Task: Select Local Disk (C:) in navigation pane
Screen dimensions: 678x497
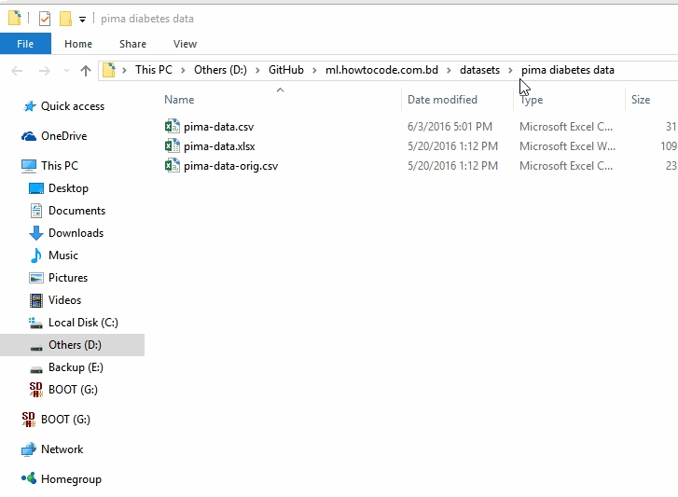Action: pos(83,323)
